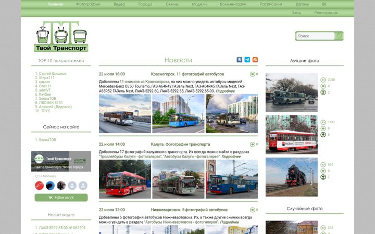Viewport: 375px width, 234px height.
Task: Click the Регистрация link
Action: click(326, 12)
